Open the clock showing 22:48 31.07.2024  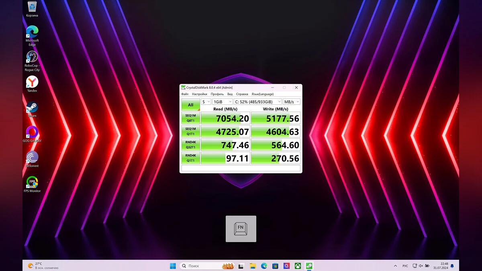click(x=440, y=266)
